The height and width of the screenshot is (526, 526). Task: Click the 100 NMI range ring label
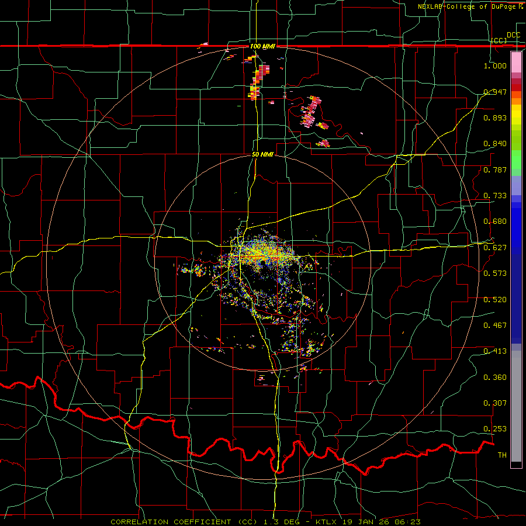[262, 46]
